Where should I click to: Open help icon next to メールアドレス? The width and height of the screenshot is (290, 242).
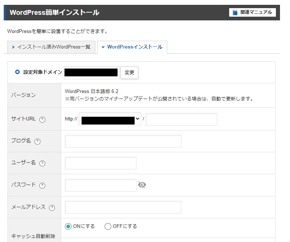(52, 208)
